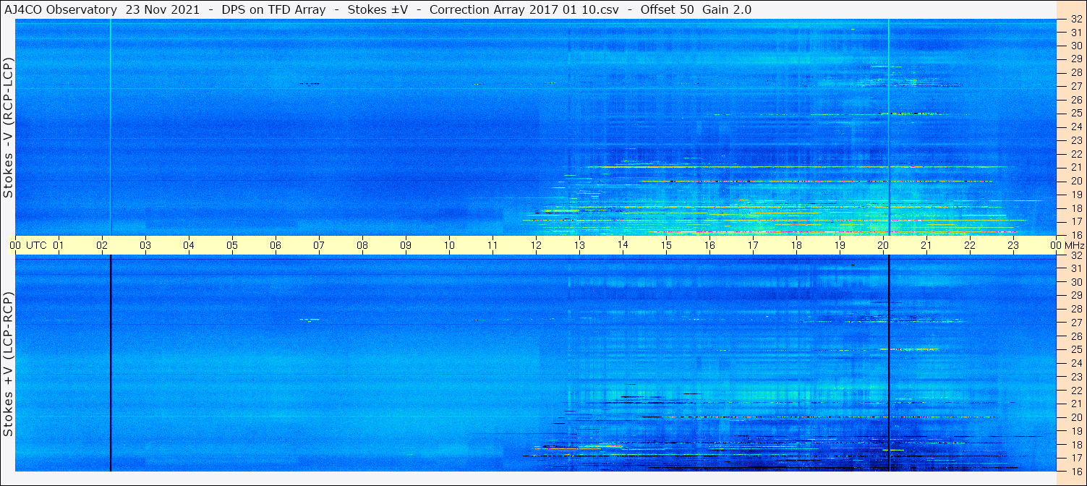Click the 29 MHz label of the lower panel
Screen dimensions: 1087x486
pyautogui.click(x=1076, y=296)
